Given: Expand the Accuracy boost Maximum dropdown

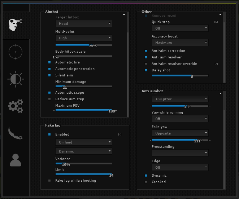Looking at the screenshot, I should point(180,43).
